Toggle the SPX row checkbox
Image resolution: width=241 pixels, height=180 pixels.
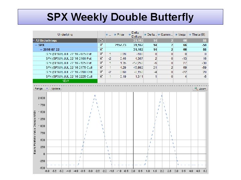point(101,45)
